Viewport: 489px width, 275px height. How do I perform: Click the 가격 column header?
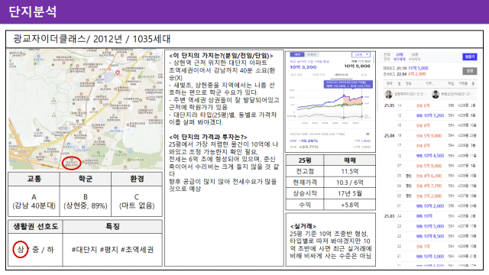tap(429, 83)
